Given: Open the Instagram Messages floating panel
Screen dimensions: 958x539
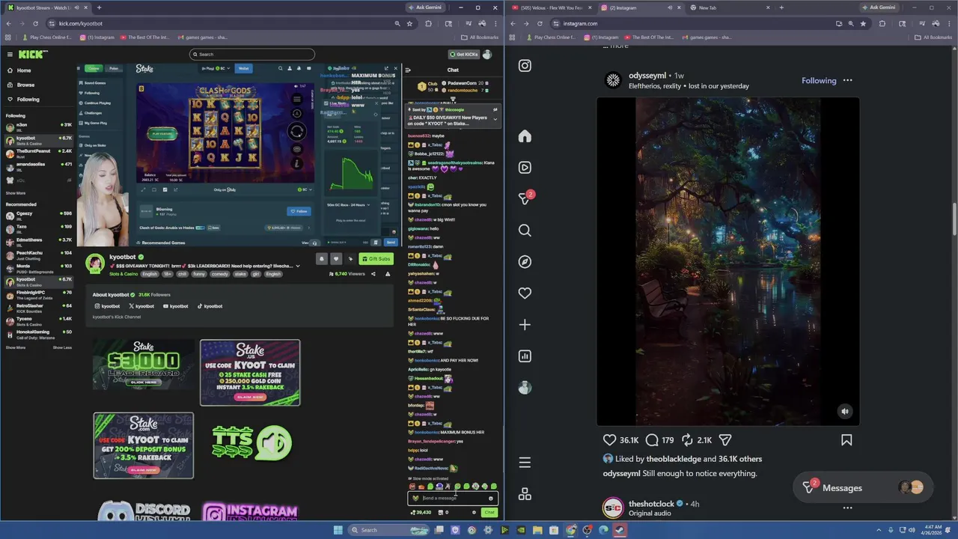Looking at the screenshot, I should [x=862, y=487].
